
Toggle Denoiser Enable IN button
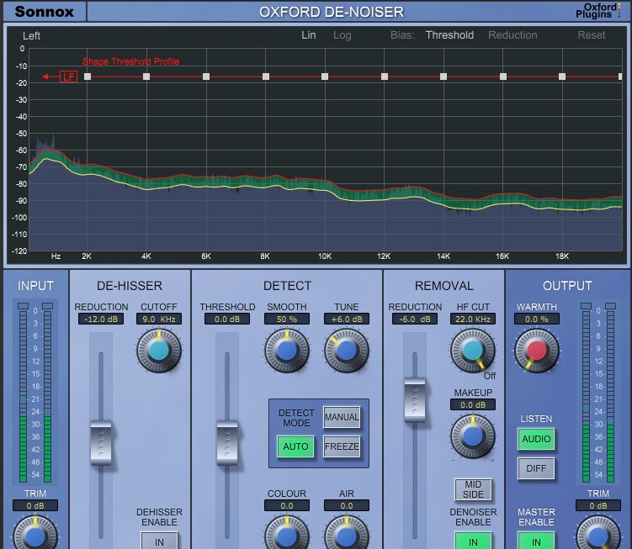pyautogui.click(x=473, y=541)
